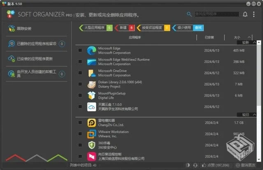Click the ChangZhi Co.,Ltd. publisher text
Viewport: 263px width, 170px height.
point(111,125)
